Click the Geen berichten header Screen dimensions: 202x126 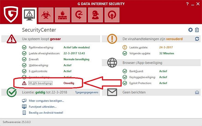[134, 92]
